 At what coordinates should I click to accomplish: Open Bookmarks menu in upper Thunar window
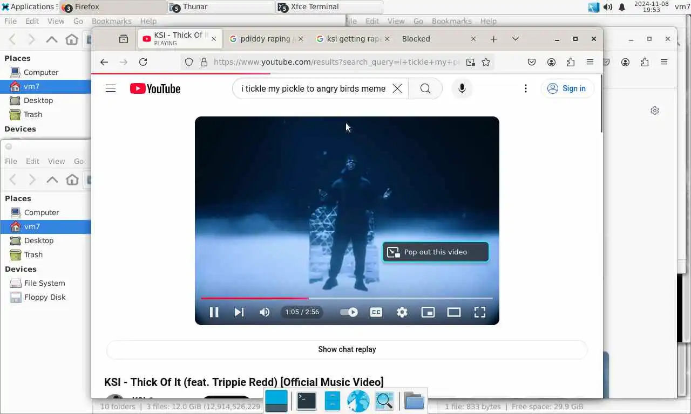click(x=111, y=21)
